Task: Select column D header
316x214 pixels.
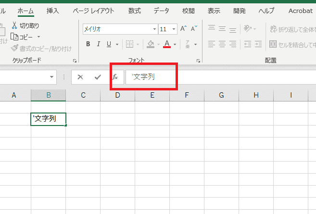Action: pyautogui.click(x=117, y=95)
